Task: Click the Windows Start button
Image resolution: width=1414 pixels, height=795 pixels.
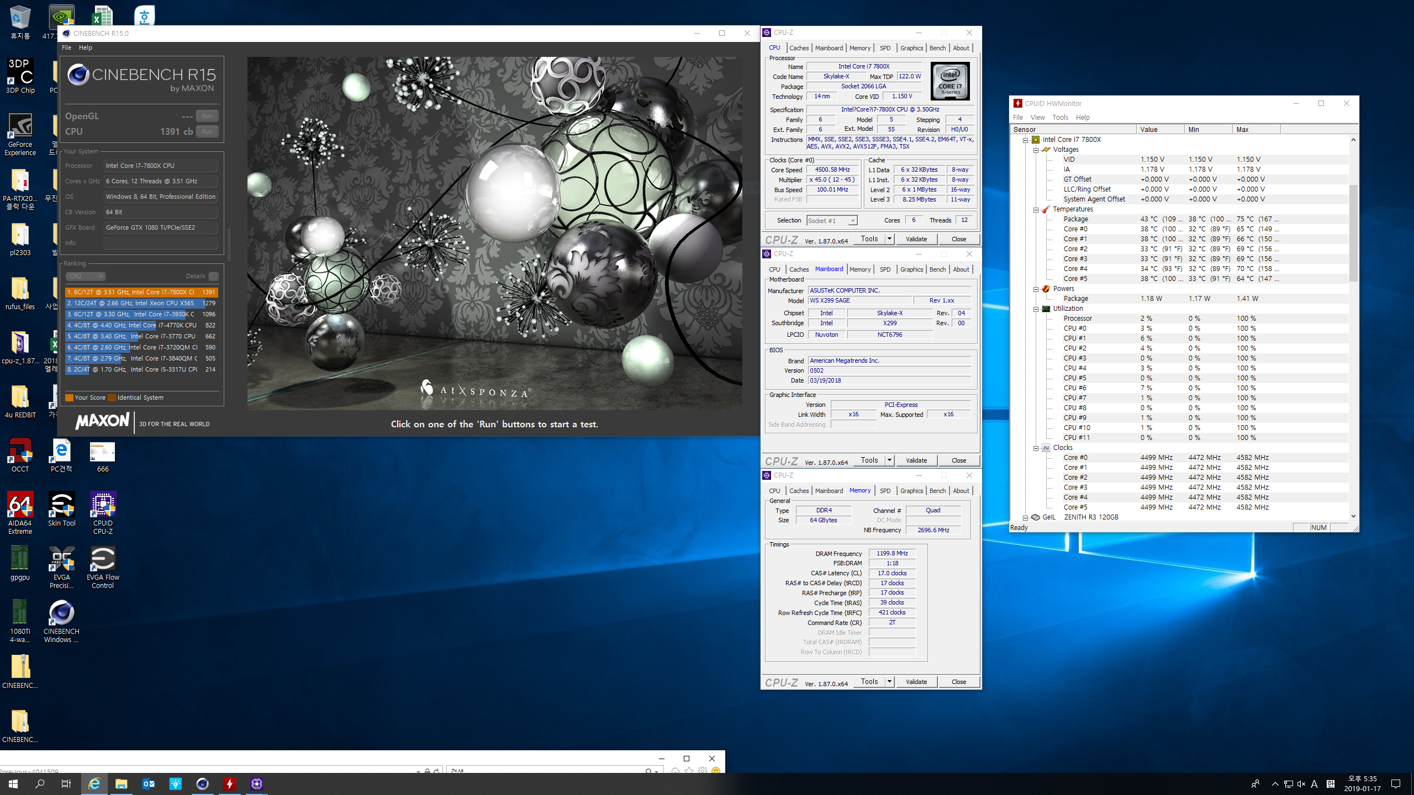Action: click(13, 783)
